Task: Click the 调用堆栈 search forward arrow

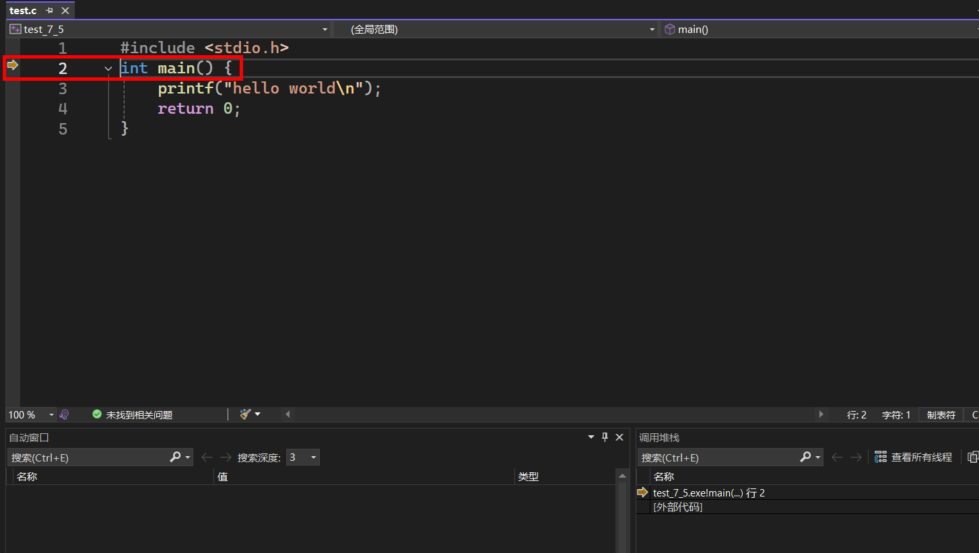Action: point(856,457)
